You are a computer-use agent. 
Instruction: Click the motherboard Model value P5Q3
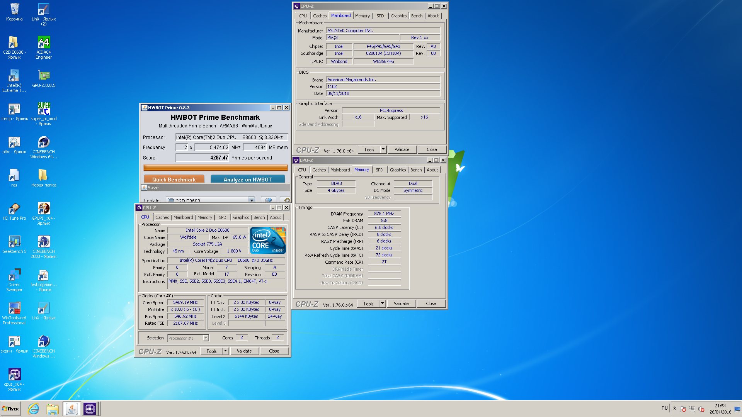pos(362,37)
